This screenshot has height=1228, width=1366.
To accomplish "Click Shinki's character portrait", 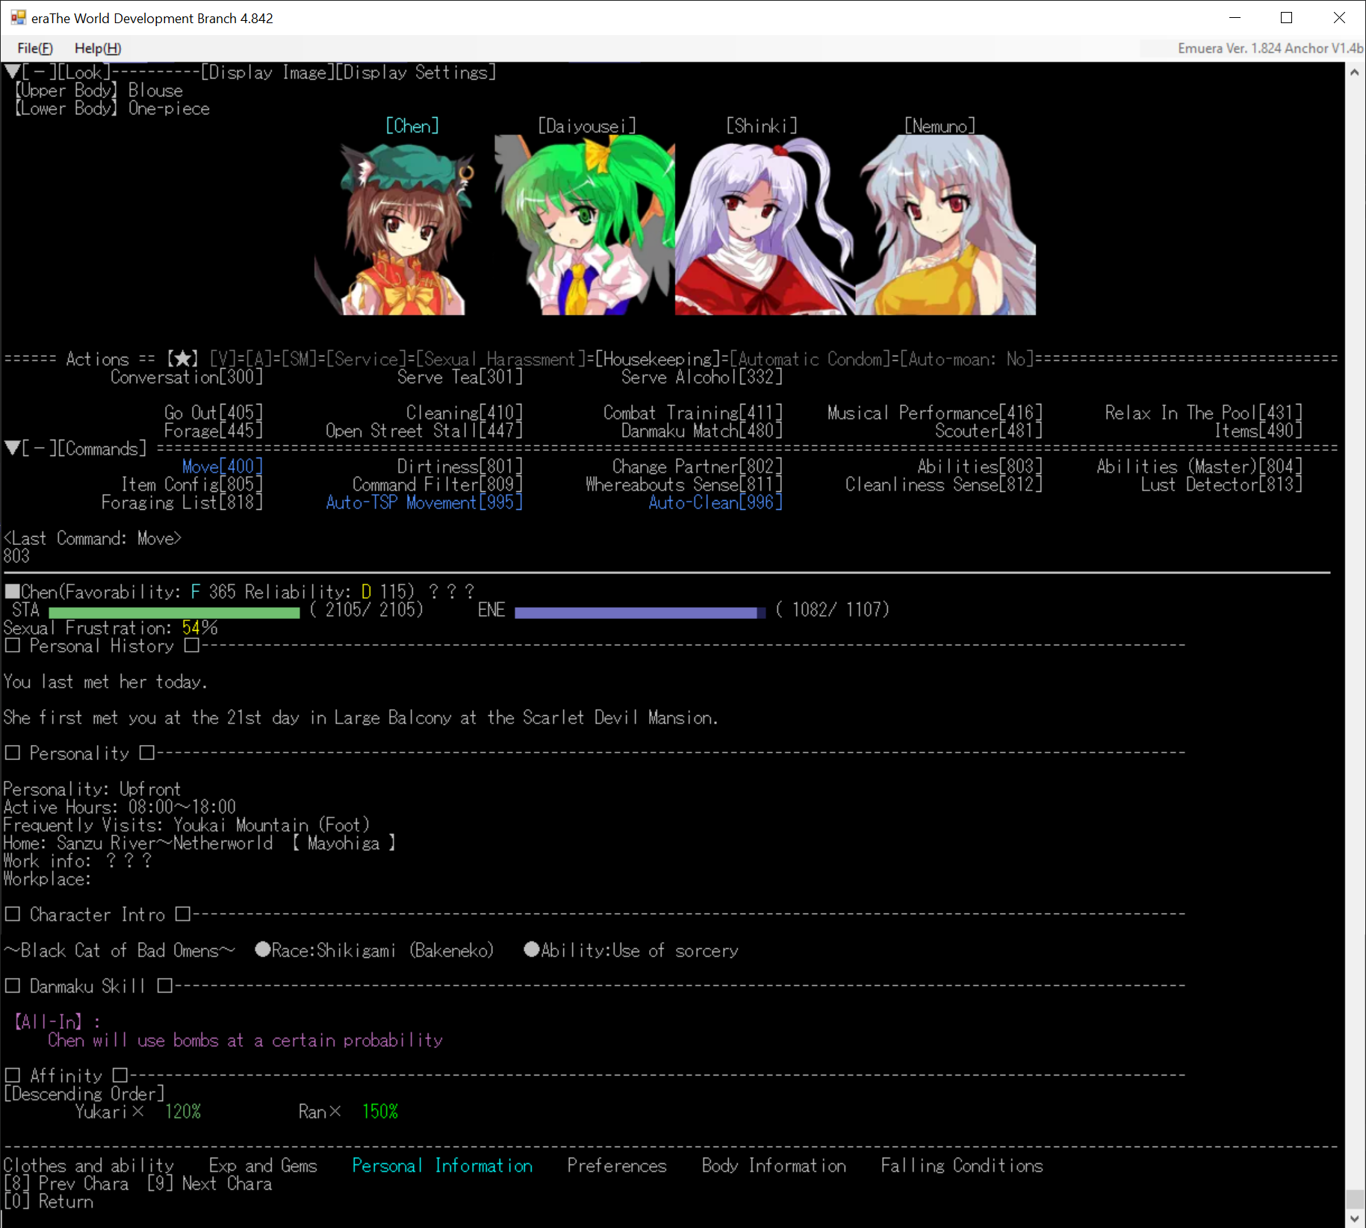I will [x=765, y=225].
